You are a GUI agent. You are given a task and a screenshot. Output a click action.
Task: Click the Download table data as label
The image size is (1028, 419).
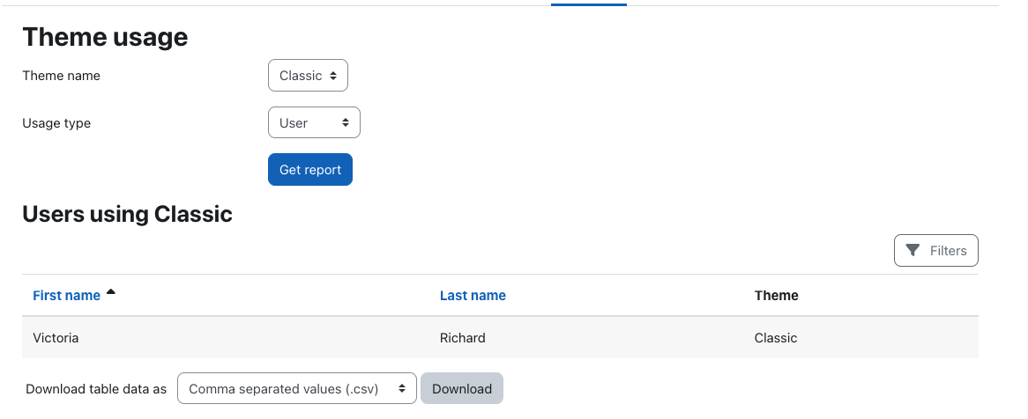point(96,389)
